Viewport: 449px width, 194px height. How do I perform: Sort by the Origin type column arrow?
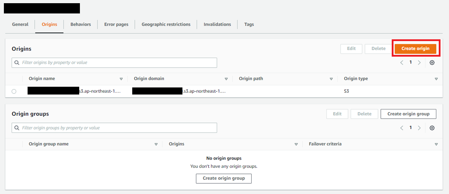pyautogui.click(x=436, y=79)
